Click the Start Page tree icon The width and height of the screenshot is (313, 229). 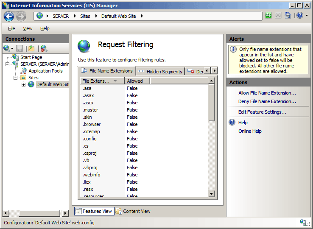(x=15, y=57)
